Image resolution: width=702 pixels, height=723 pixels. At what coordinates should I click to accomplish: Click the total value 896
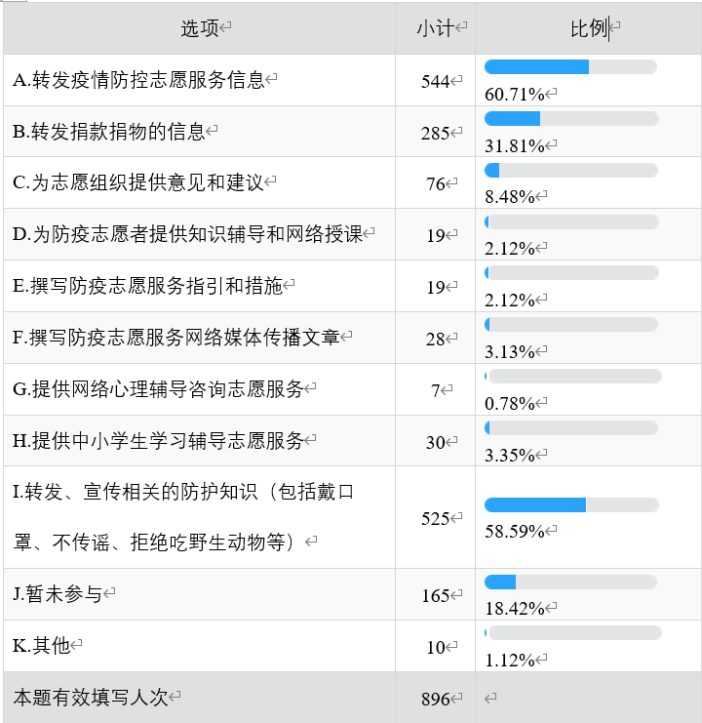[435, 699]
